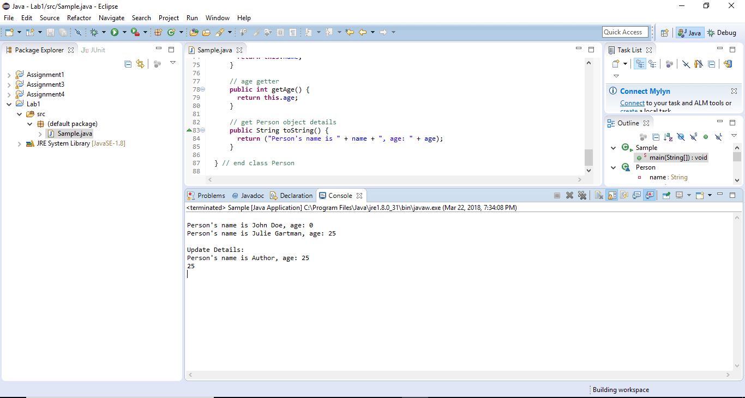Toggle alphabetical sorting in the Outline view

[x=667, y=136]
